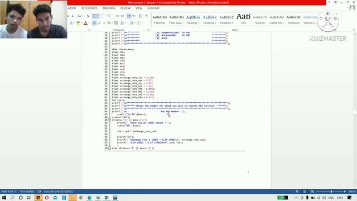Click the distribute columns icon
The height and width of the screenshot is (201, 357).
116,23
